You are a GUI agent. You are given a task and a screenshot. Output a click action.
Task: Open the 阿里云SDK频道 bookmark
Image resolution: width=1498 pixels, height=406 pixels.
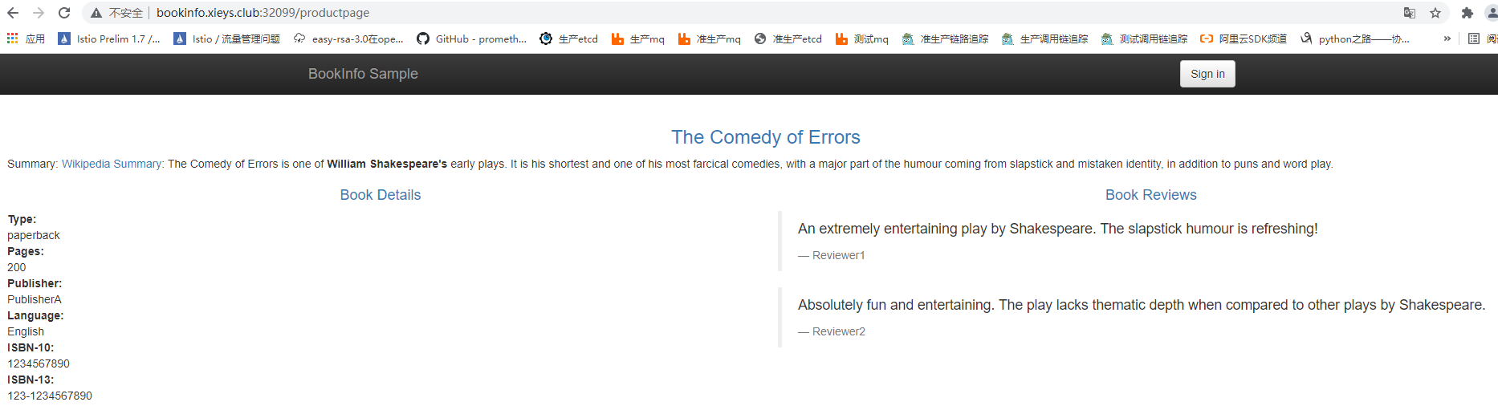click(x=1244, y=39)
